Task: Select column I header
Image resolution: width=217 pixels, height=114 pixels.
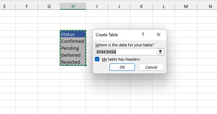Action: coord(97,7)
